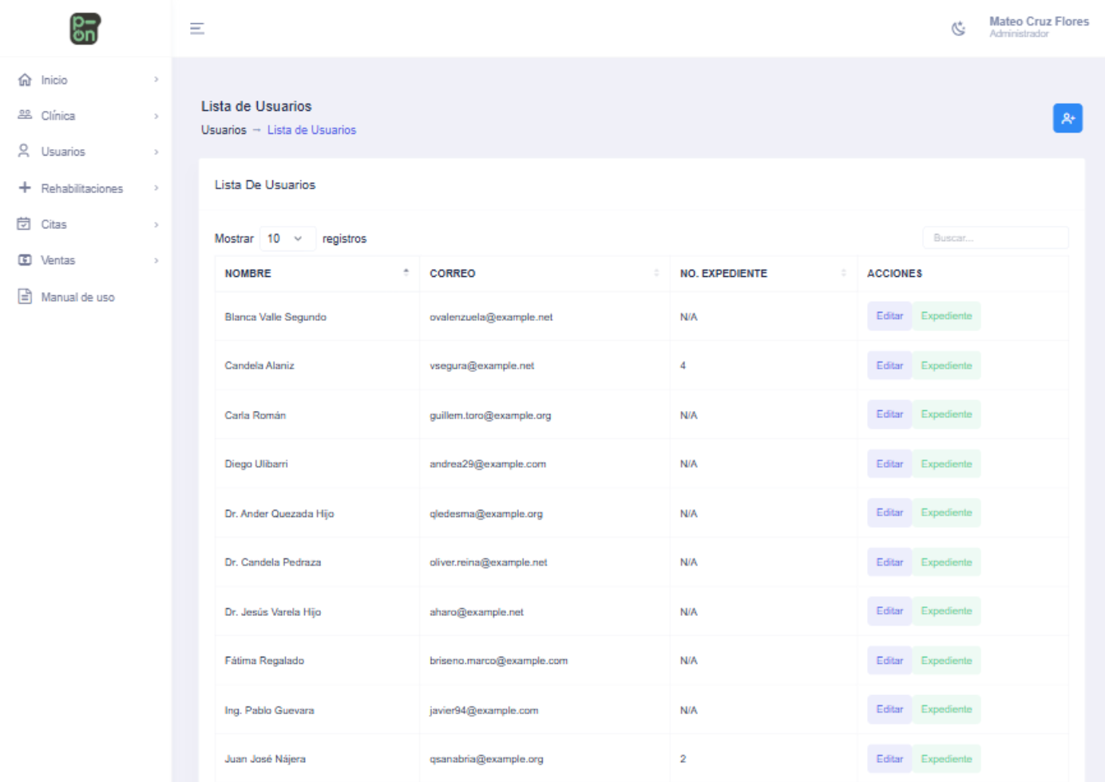
Task: Toggle dark mode with the moon icon
Action: 958,29
